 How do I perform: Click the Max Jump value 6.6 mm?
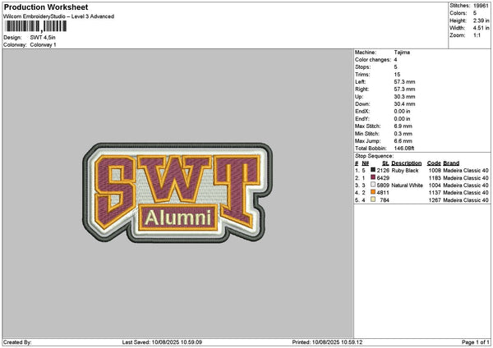403,141
